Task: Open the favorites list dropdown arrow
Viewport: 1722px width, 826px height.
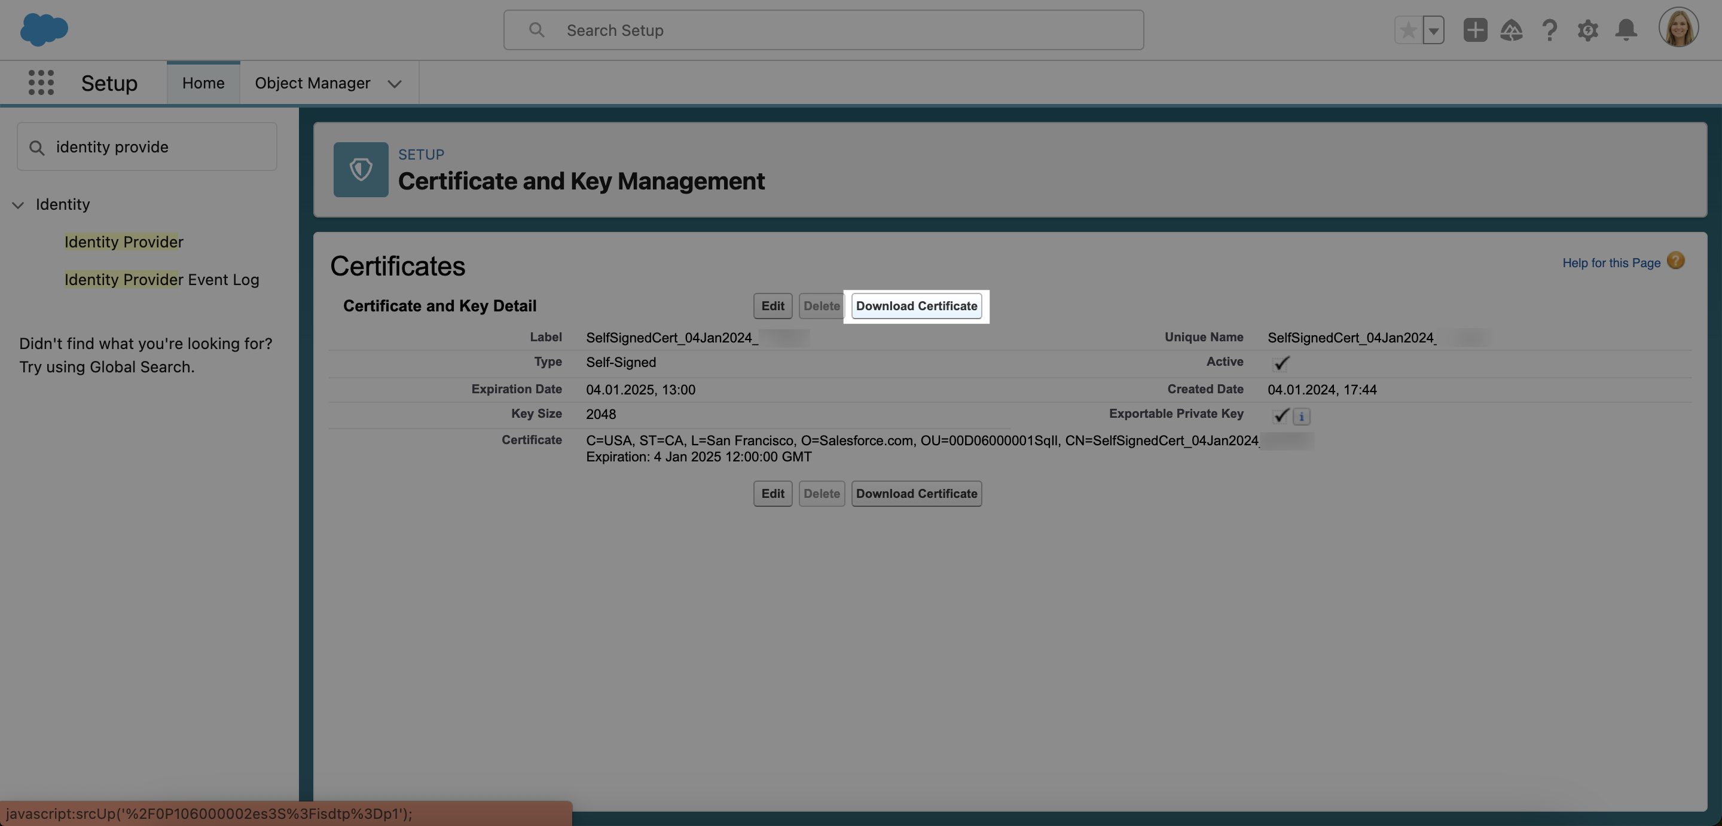Action: pyautogui.click(x=1433, y=30)
